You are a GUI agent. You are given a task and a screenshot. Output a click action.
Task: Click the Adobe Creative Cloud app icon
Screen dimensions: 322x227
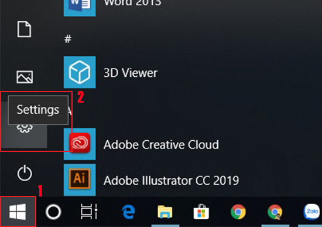click(x=80, y=144)
